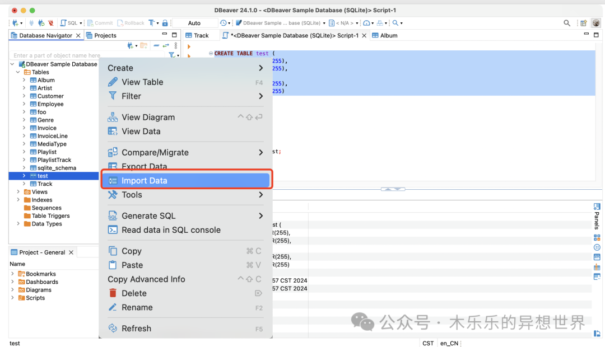Click the database tools icon in the toolbar
This screenshot has height=347, width=605.
380,23
